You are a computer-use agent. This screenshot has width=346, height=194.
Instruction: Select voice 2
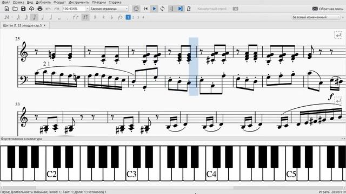click(x=134, y=17)
